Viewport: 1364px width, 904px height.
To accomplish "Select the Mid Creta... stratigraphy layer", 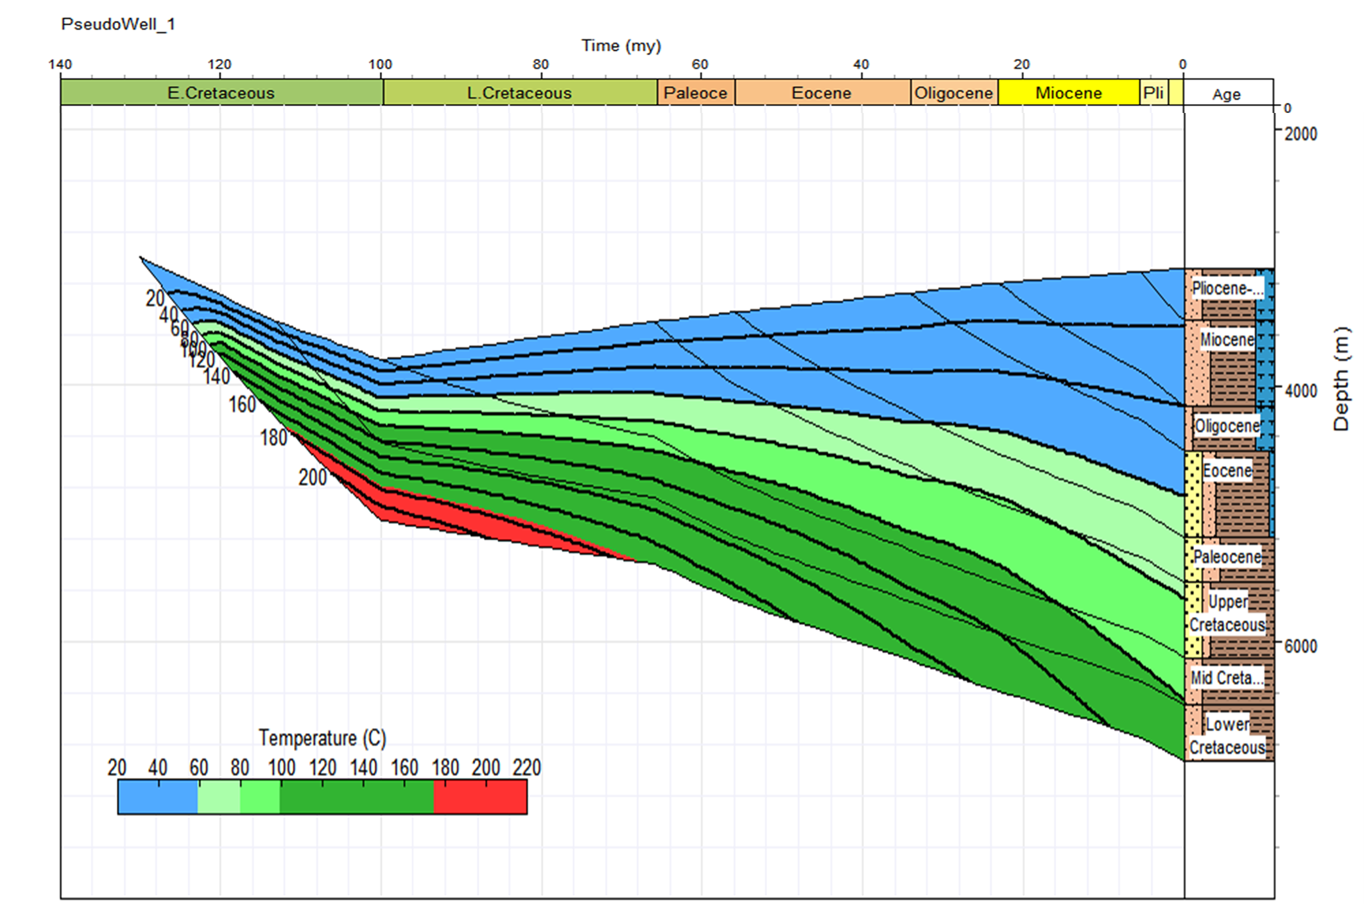I will point(1227,678).
